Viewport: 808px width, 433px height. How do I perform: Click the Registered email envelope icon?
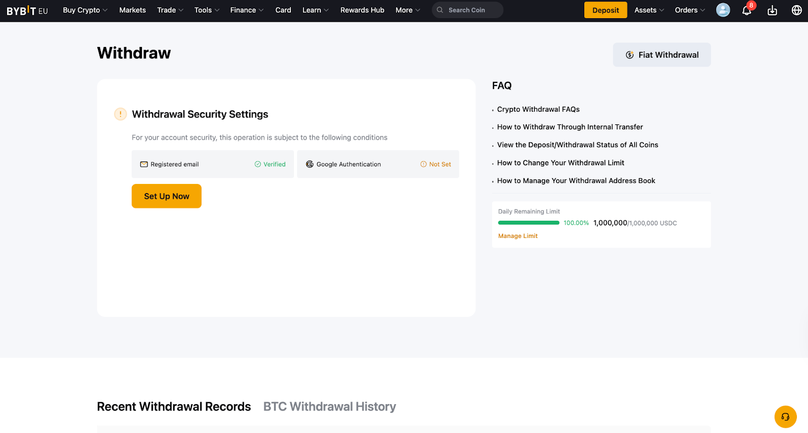(x=144, y=164)
